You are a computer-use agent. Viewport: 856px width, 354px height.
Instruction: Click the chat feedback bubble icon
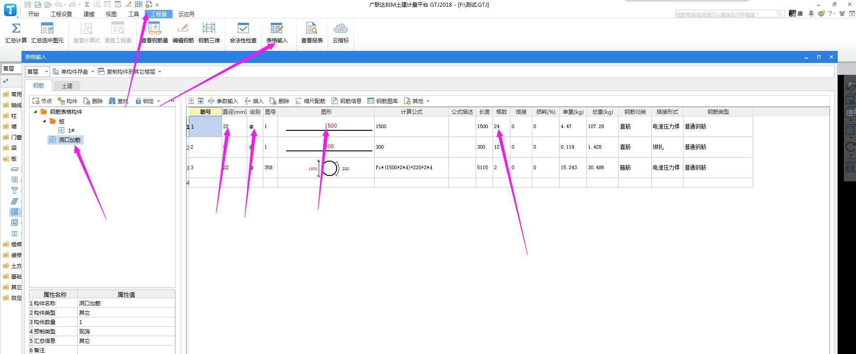point(821,14)
